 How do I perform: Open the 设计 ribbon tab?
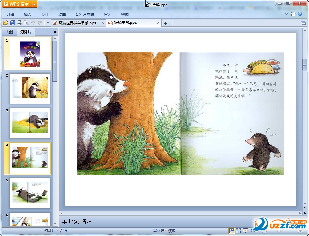pos(45,14)
